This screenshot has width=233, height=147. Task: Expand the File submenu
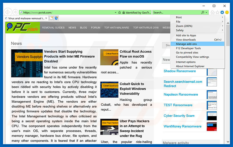coord(198,22)
